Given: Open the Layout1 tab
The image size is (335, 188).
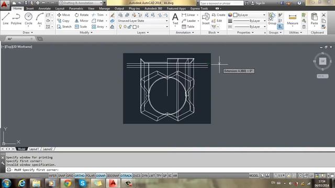Looking at the screenshot, I should click(34, 149).
